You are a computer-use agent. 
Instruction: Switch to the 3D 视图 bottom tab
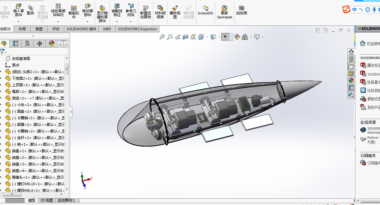47,201
